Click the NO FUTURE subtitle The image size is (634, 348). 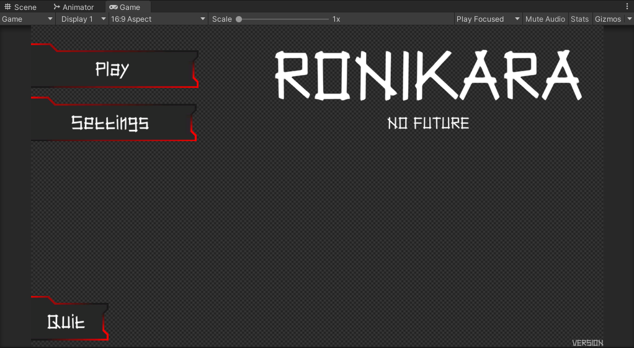click(x=428, y=123)
